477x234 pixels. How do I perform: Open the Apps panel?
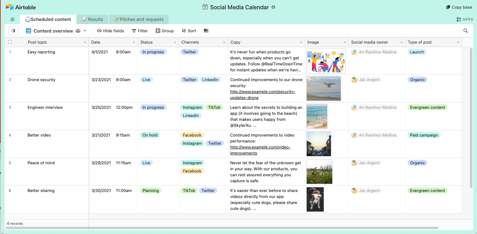(x=464, y=19)
